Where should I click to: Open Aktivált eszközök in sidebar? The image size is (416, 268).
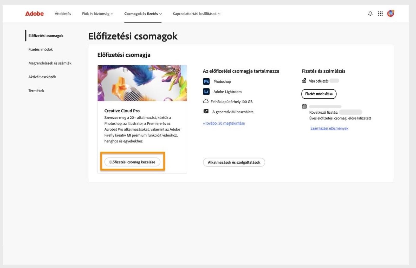pyautogui.click(x=42, y=77)
